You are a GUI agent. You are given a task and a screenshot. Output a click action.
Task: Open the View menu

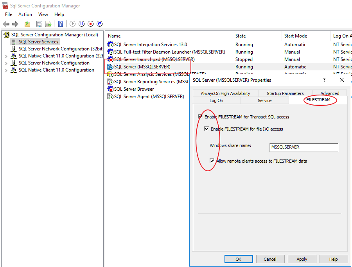tap(43, 14)
